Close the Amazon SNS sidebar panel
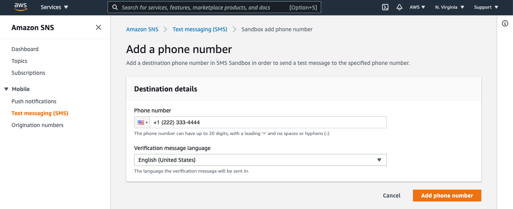This screenshot has height=209, width=513. pyautogui.click(x=98, y=27)
